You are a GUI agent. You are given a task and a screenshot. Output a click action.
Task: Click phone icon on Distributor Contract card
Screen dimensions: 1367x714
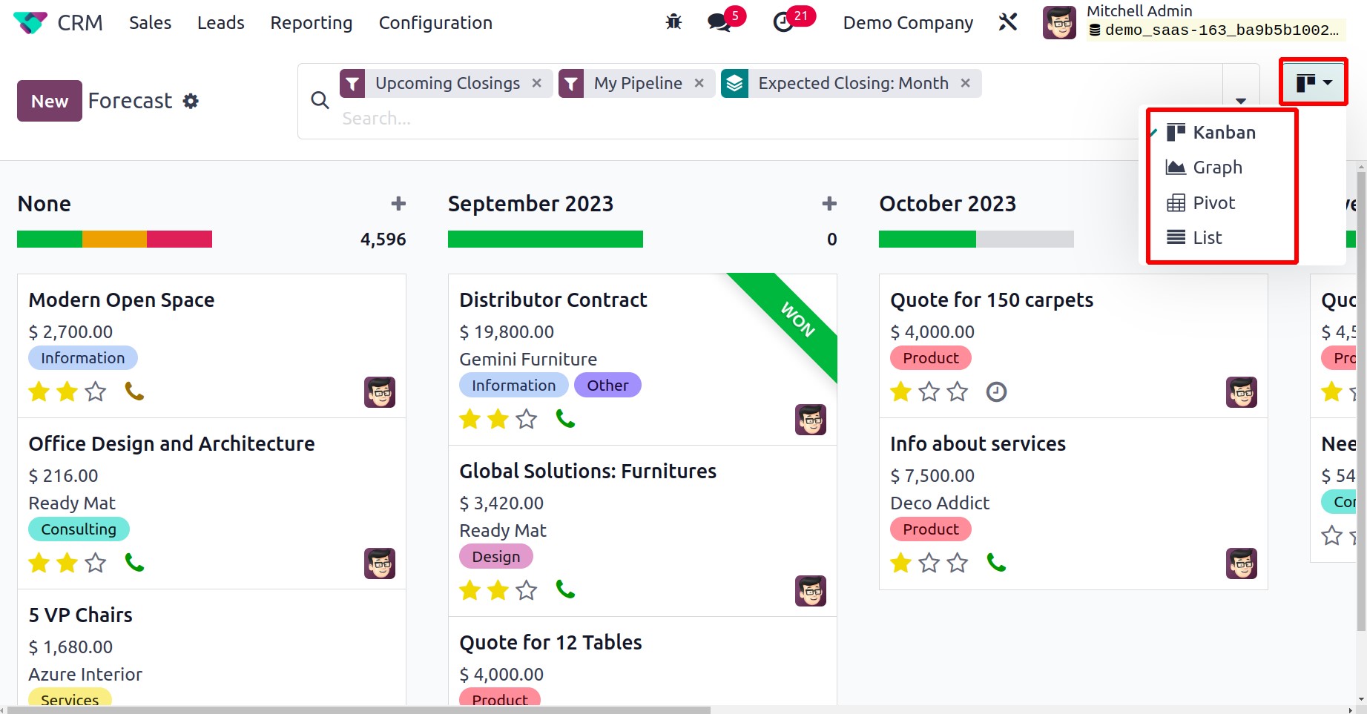pyautogui.click(x=565, y=419)
